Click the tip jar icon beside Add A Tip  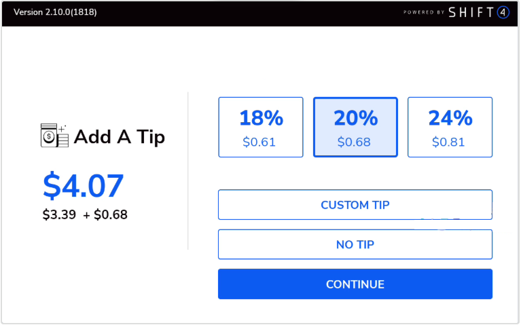(x=54, y=136)
